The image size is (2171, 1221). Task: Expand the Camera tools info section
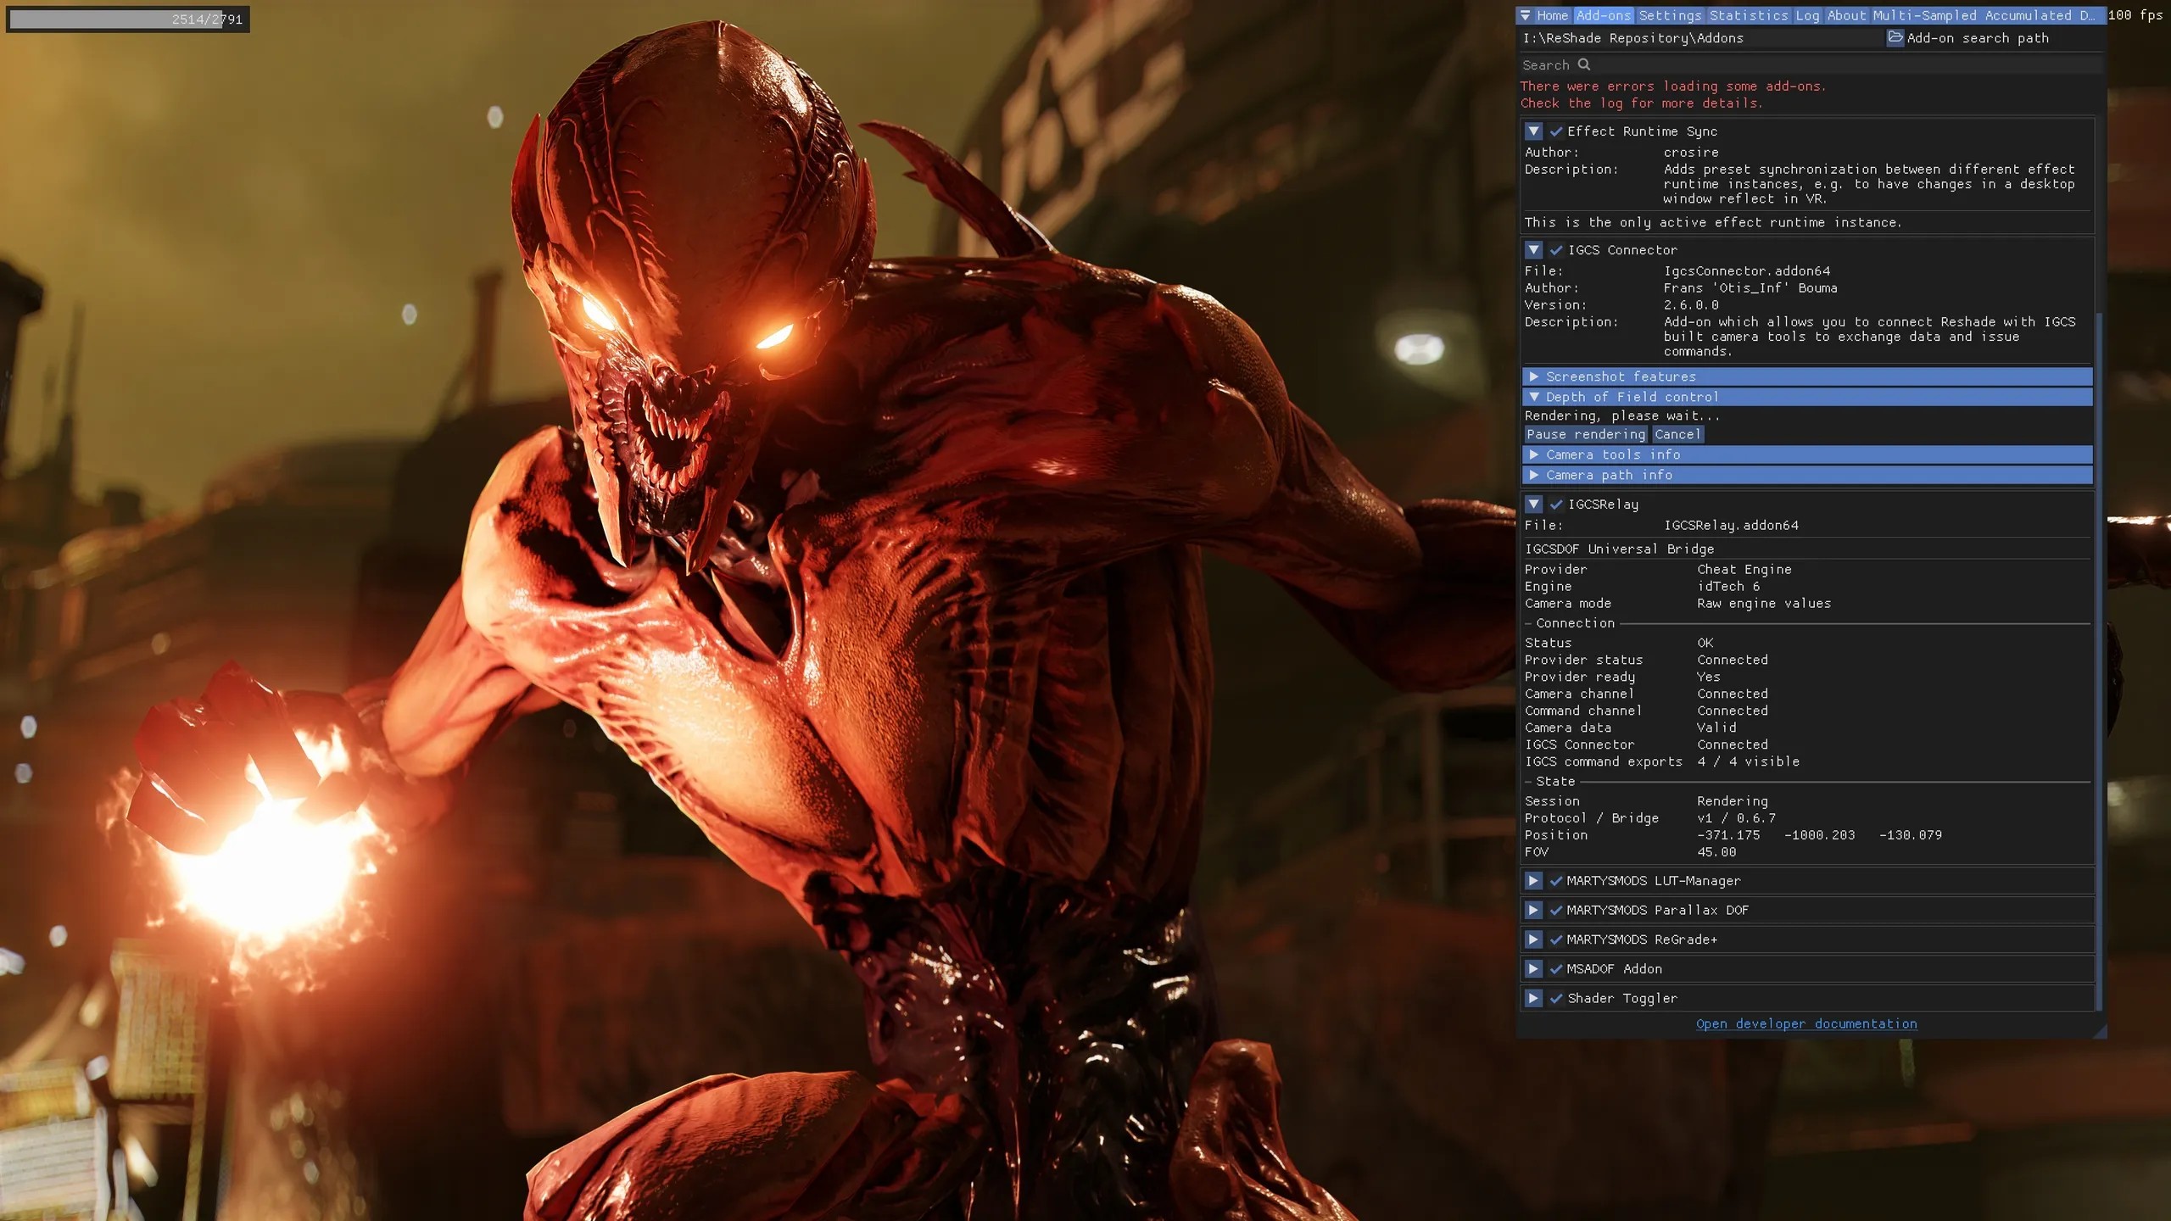[1807, 454]
